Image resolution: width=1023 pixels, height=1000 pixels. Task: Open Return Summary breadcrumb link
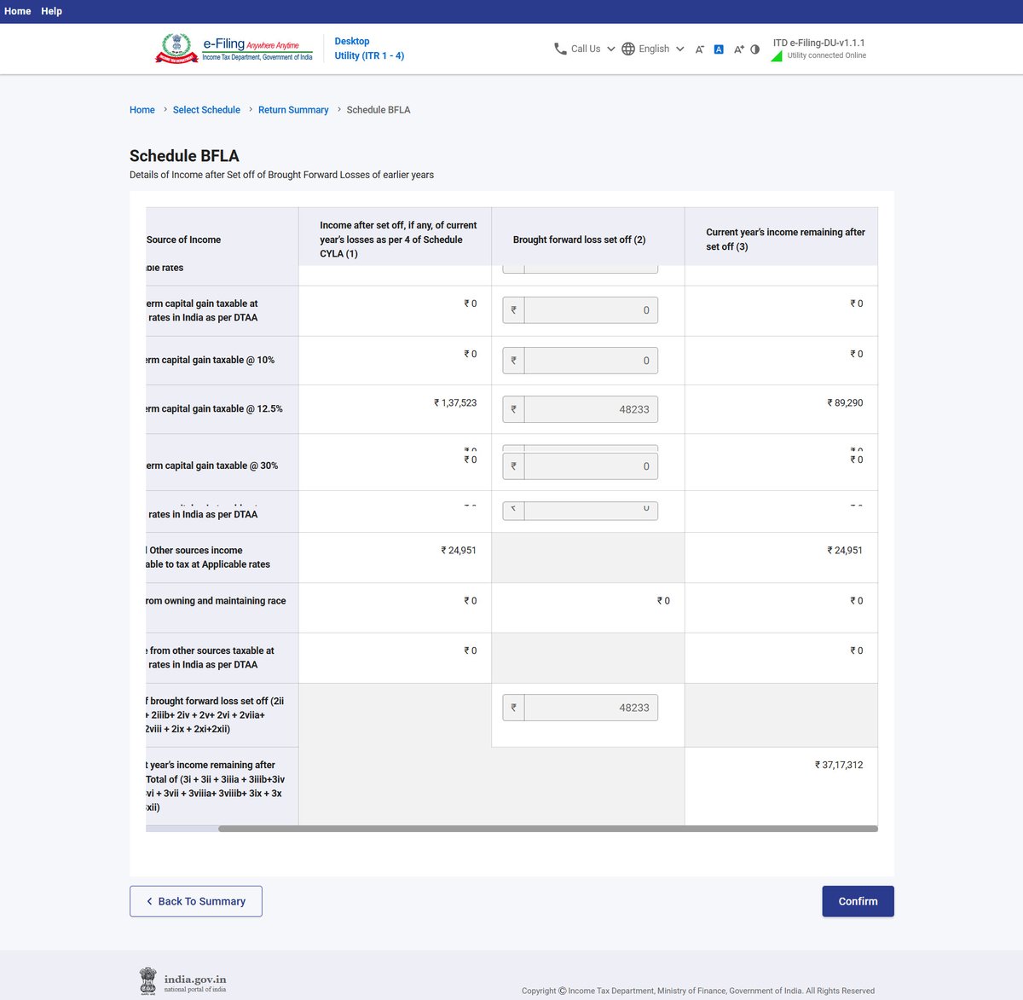coord(293,110)
